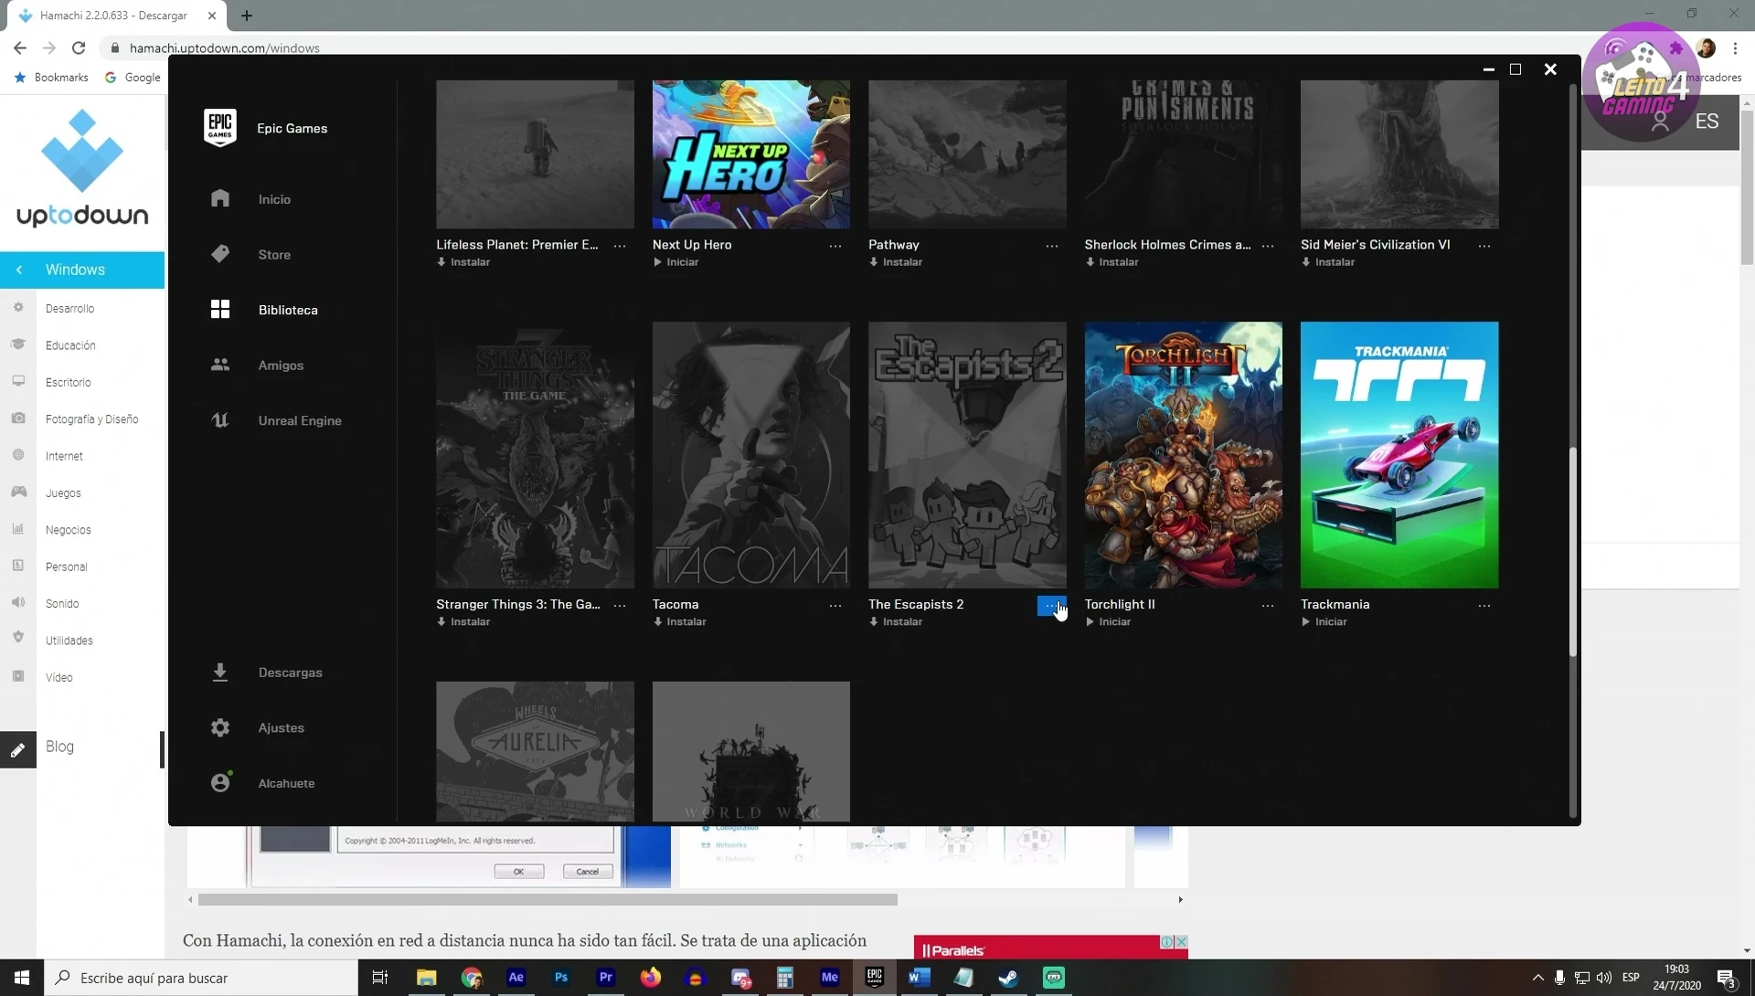Open Sonido category in Uptodown
The height and width of the screenshot is (996, 1755).
[62, 604]
